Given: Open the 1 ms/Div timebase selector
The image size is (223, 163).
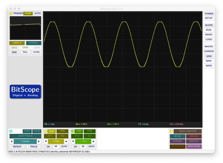Looking at the screenshot, I should pos(25,141).
